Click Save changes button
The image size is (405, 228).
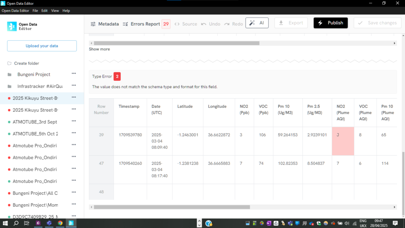point(377,23)
